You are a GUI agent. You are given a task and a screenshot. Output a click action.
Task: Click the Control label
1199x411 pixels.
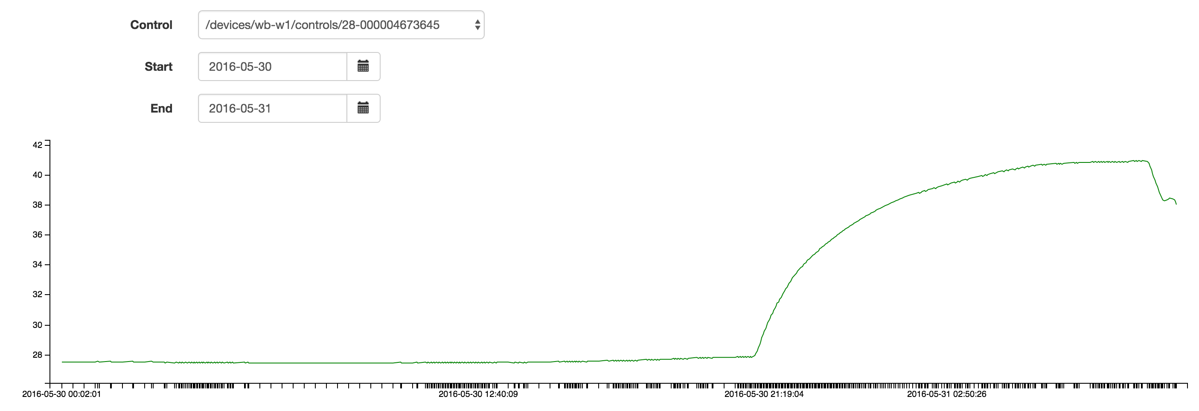pos(151,25)
